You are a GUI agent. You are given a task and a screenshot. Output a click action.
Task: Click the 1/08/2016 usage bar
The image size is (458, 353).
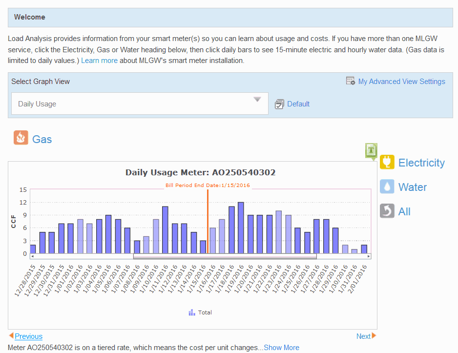pyautogui.click(x=137, y=247)
